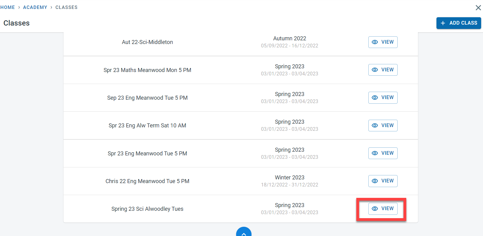Click the Add Class button

coord(458,23)
